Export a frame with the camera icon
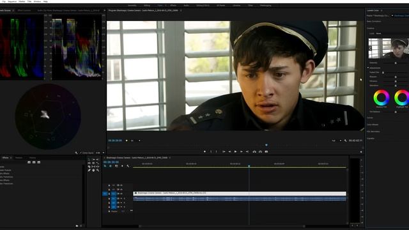Viewport: 409px width, 230px height. [266, 151]
